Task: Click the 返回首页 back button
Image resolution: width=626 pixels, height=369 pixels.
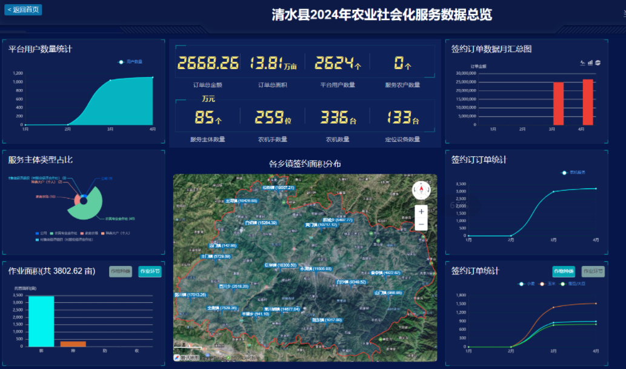Action: tap(24, 10)
